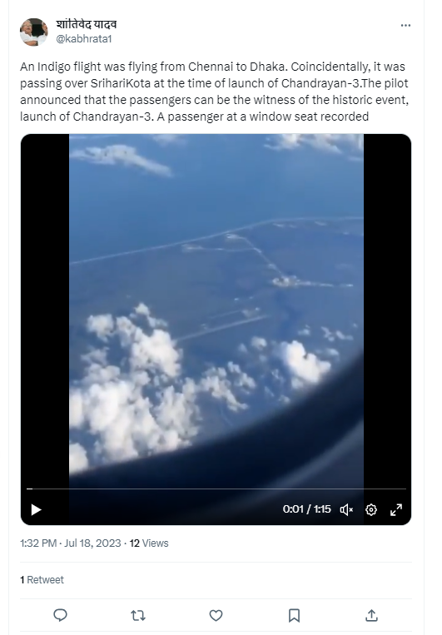
Task: Seek on the video progress bar
Action: [x=216, y=489]
